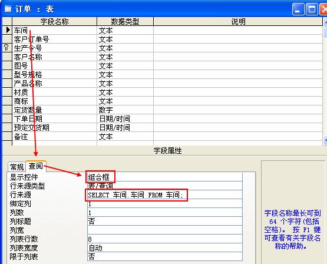The height and width of the screenshot is (264, 327).
Task: Click row selector beside 客户订单号
Action: (x=7, y=39)
